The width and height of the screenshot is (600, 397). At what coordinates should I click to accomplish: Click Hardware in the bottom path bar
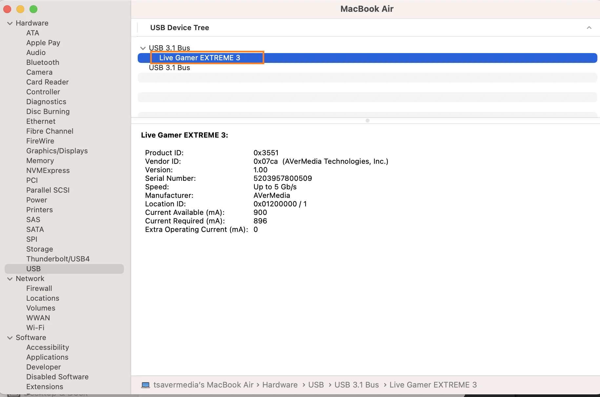point(280,385)
